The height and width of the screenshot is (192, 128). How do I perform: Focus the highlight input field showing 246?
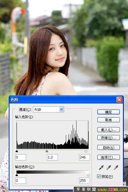(x=84, y=157)
